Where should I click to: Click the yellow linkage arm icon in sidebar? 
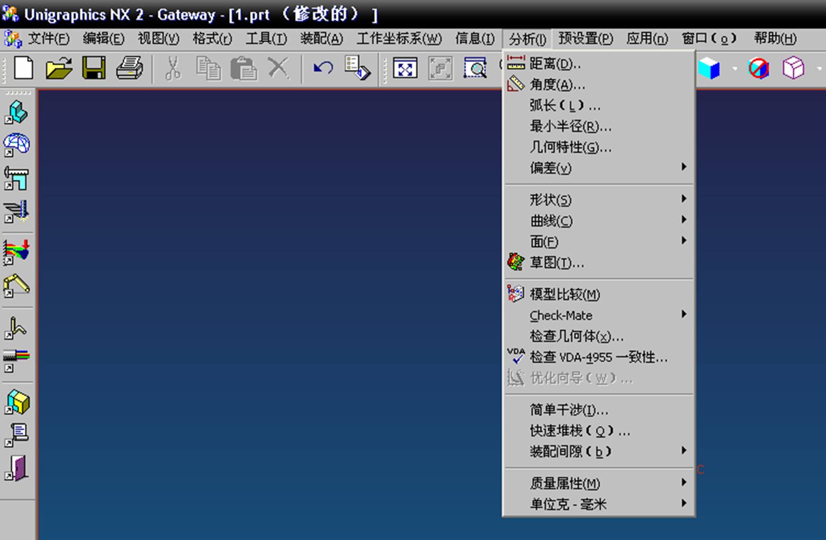[17, 286]
